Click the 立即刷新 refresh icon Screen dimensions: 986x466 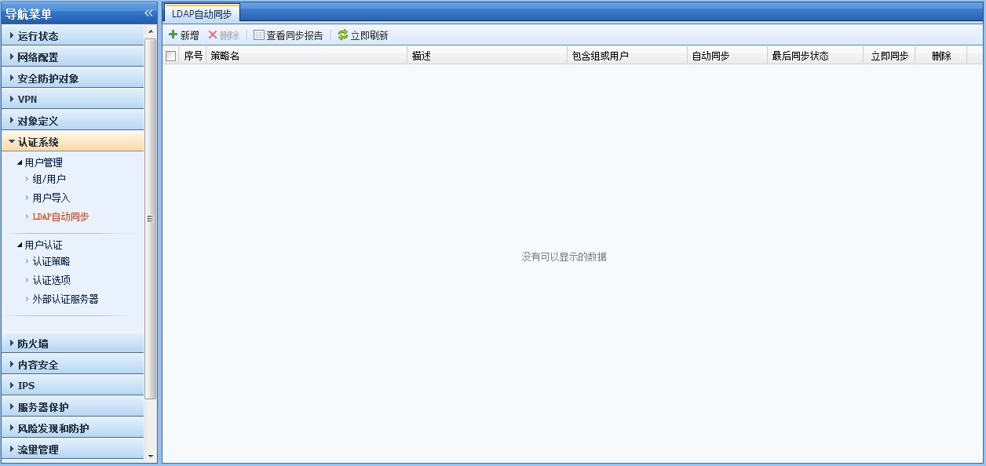click(x=343, y=35)
